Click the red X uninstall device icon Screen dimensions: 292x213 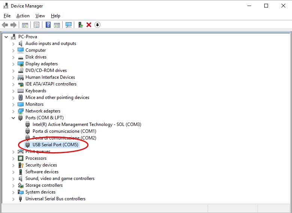coord(89,25)
